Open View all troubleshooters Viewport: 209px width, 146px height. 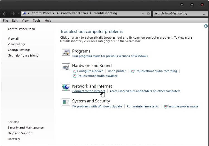[13, 39]
